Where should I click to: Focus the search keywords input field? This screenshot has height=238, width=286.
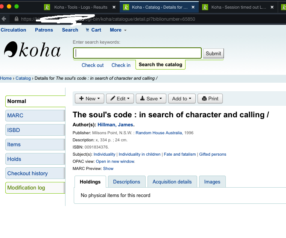click(137, 53)
